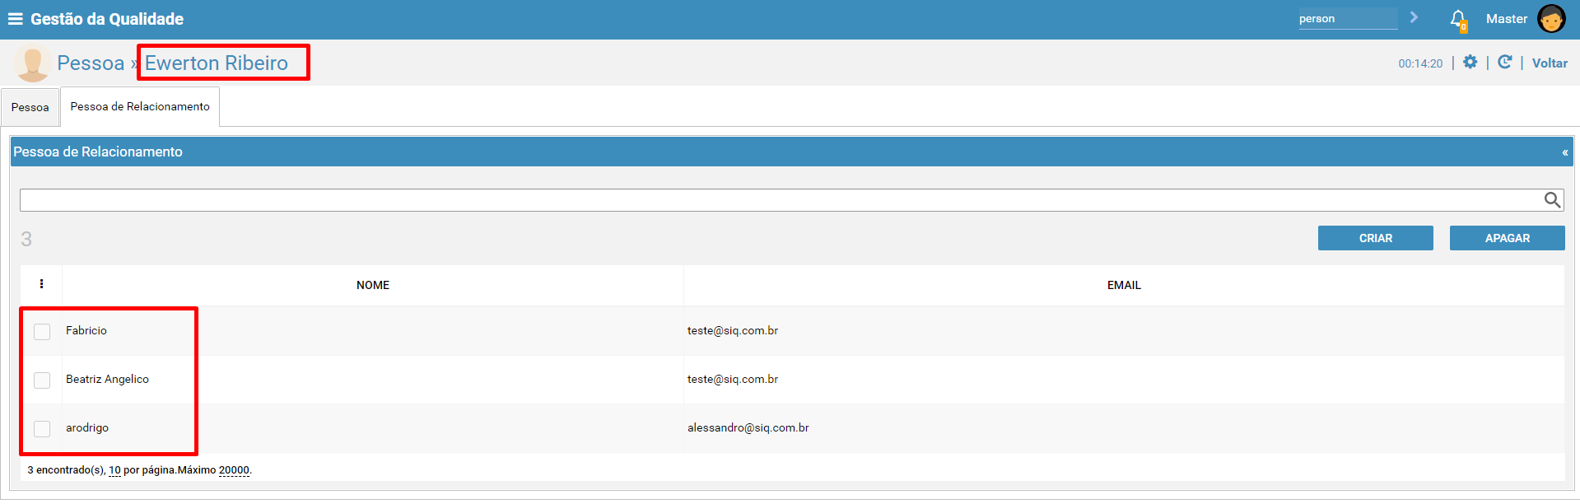Viewport: 1580px width, 504px height.
Task: Switch to the Pessoa tab
Action: pyautogui.click(x=30, y=108)
